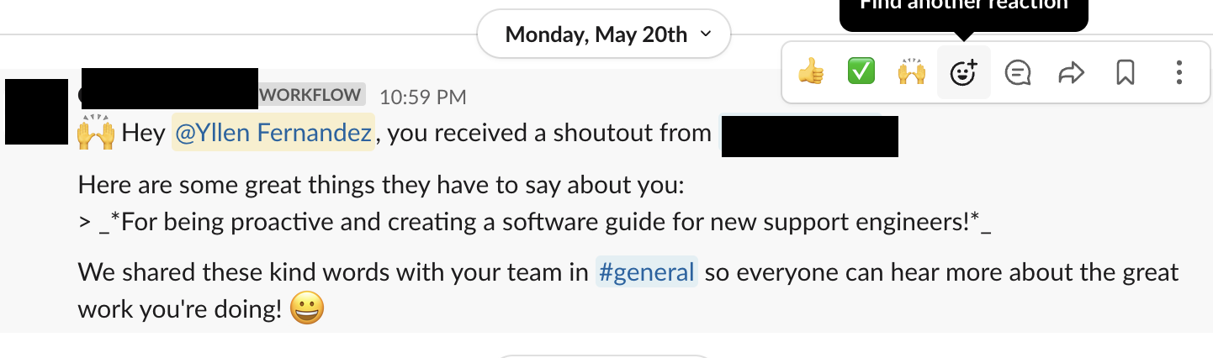The height and width of the screenshot is (358, 1213).
Task: Open the three-dot more actions menu
Action: (x=1179, y=73)
